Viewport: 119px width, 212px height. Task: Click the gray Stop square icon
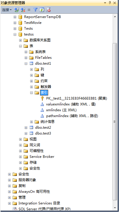[29, 10]
